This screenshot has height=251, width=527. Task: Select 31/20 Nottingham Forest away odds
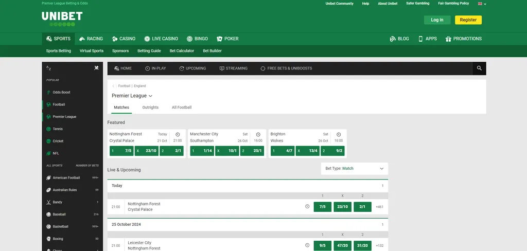pyautogui.click(x=362, y=246)
